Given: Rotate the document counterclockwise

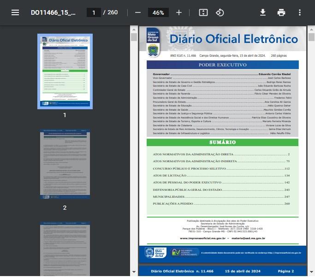Looking at the screenshot, I should tap(220, 12).
